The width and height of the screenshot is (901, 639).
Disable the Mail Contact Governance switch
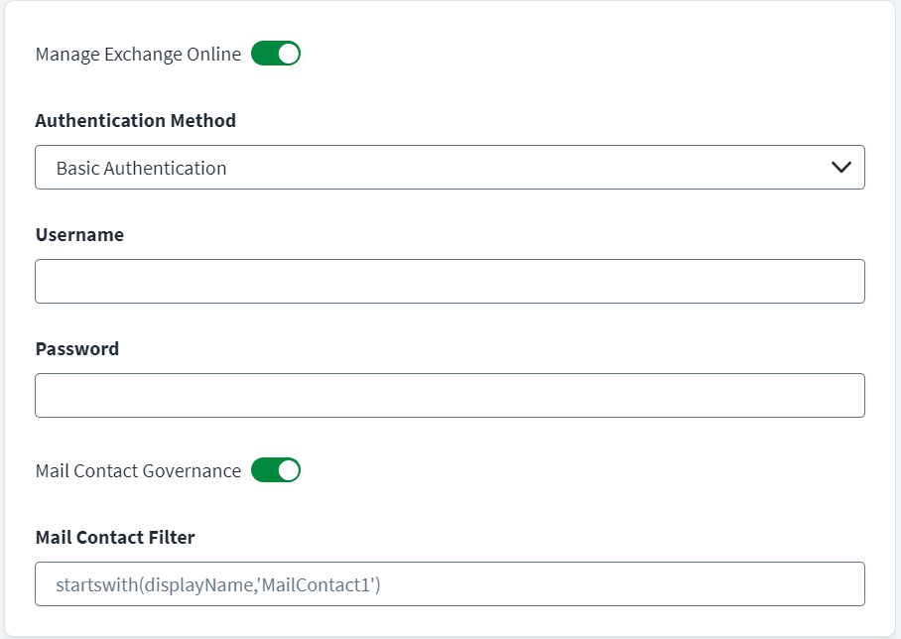[276, 470]
